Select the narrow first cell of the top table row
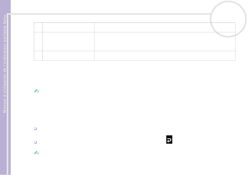The width and height of the screenshot is (248, 175). coord(38,27)
